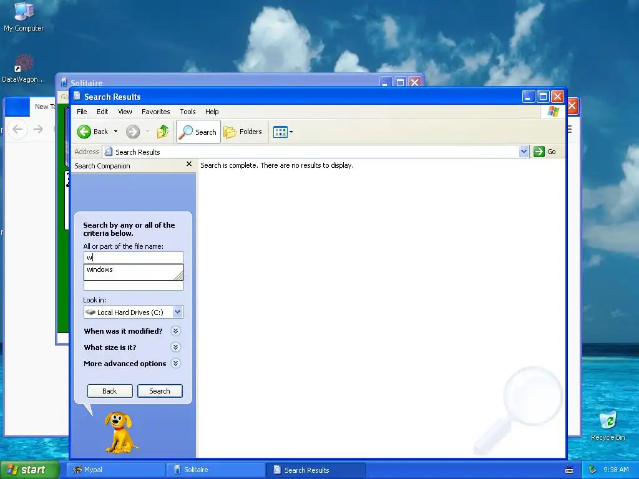Open the Mypal hamburger menu
This screenshot has width=639, height=479.
(x=570, y=129)
